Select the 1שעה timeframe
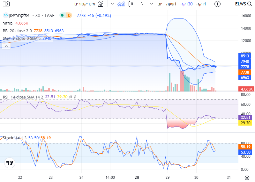The image size is (255, 182). [173, 4]
